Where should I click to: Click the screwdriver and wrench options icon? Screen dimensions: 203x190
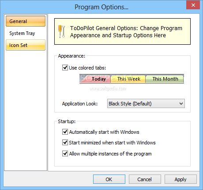[62, 31]
